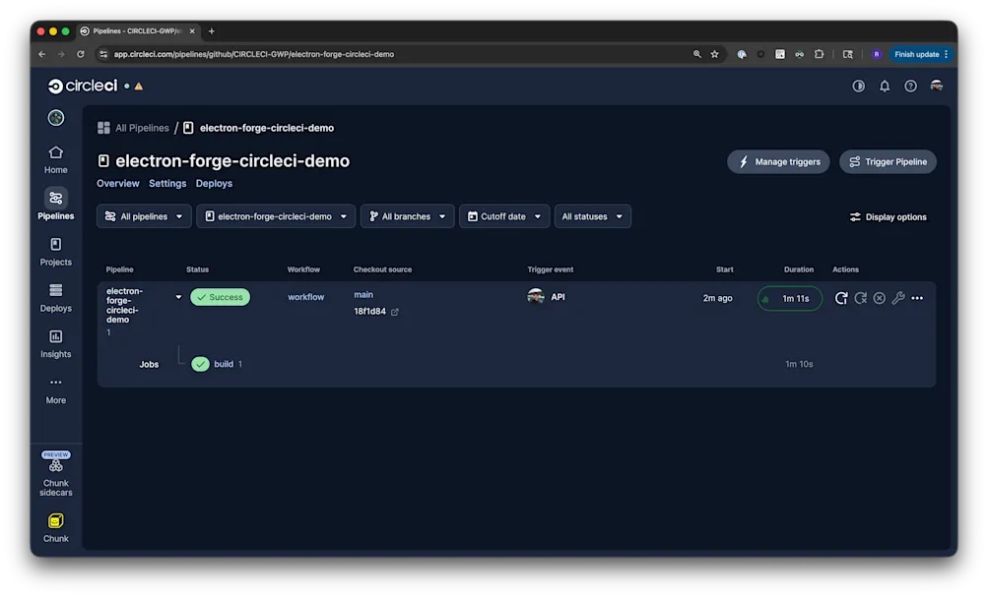Click the Finish update button
Image resolution: width=988 pixels, height=597 pixels.
921,54
